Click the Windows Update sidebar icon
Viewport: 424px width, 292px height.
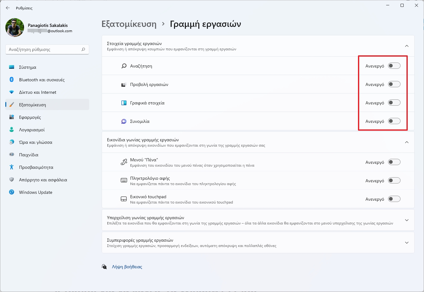[12, 192]
